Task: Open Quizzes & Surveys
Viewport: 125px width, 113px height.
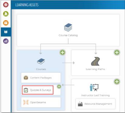Action: (41, 90)
